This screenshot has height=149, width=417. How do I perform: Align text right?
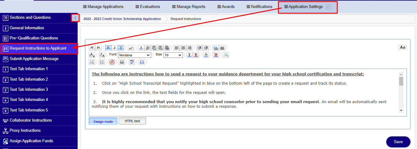tap(189, 48)
